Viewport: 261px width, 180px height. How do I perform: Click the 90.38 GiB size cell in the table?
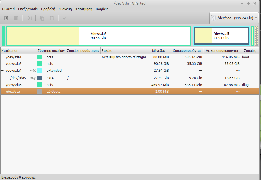[x=161, y=64]
